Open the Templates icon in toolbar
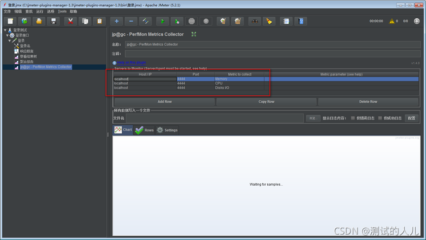Screen dimensions: 426x240 (25, 21)
